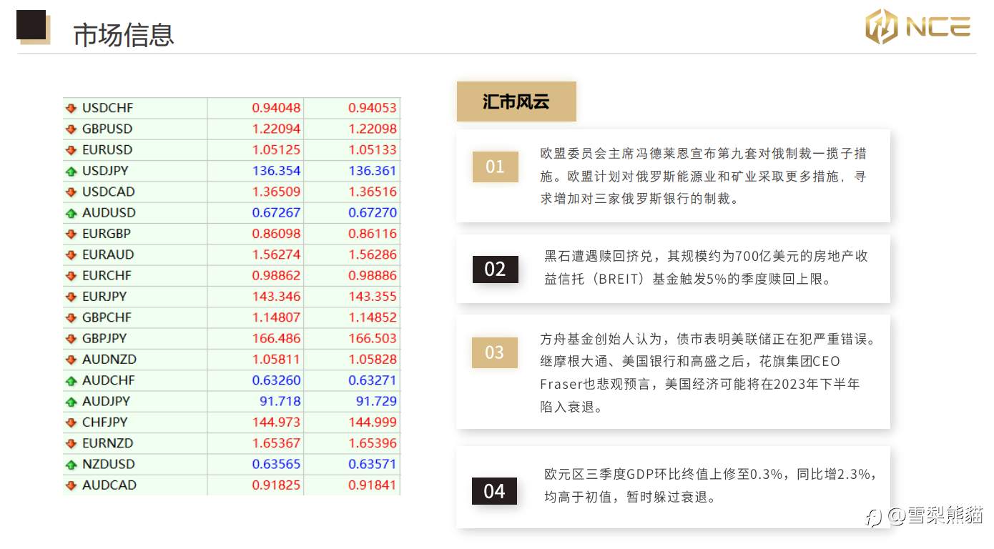Viewport: 994px width, 549px height.
Task: Click the USDJPY bid price 136.354
Action: [x=276, y=171]
